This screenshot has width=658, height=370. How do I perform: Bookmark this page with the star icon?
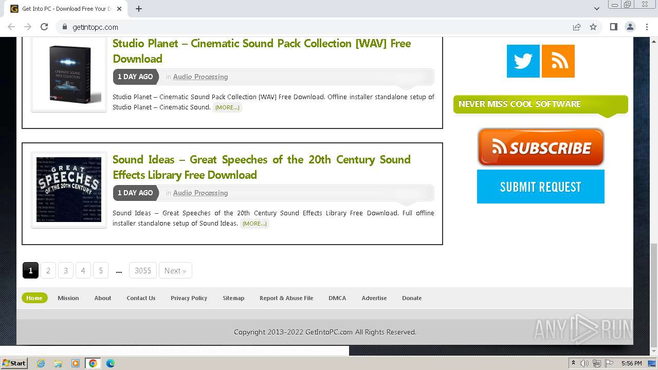(593, 27)
